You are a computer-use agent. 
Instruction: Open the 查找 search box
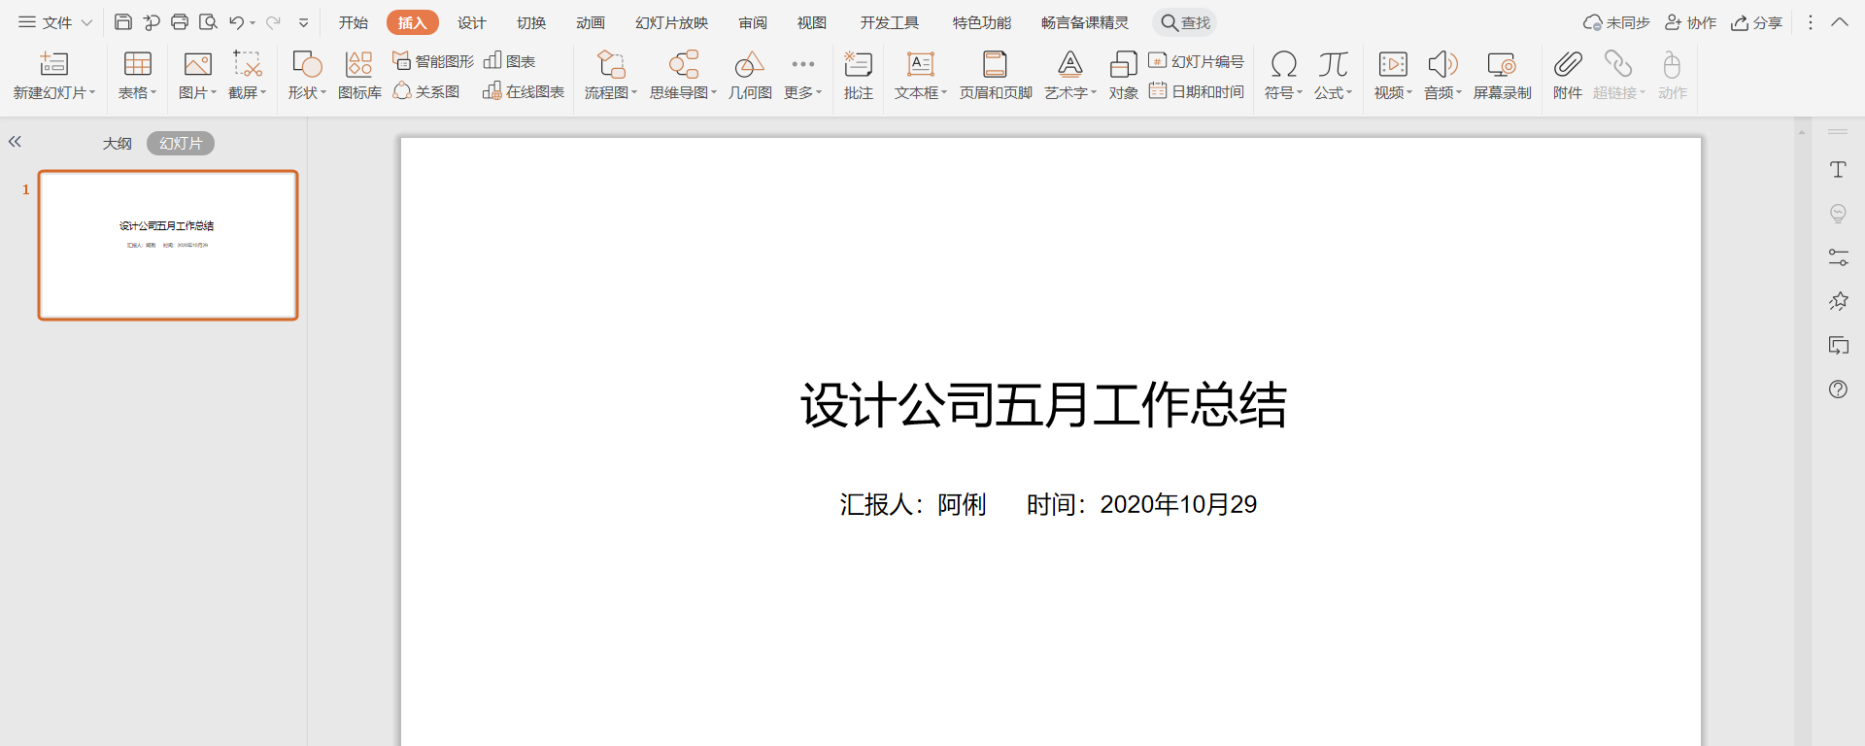1185,22
